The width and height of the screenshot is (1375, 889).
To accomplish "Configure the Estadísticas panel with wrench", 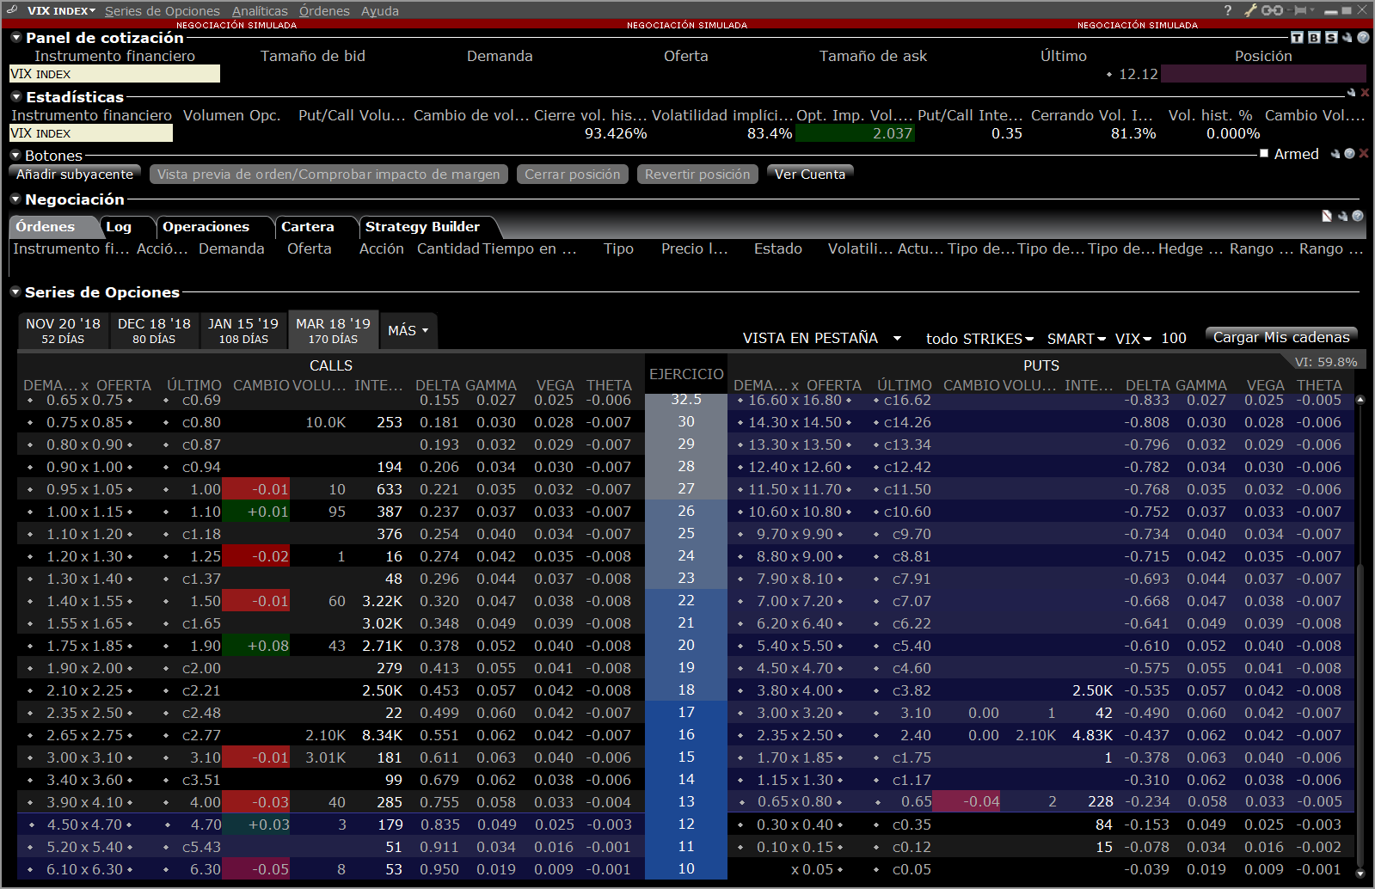I will click(x=1351, y=92).
